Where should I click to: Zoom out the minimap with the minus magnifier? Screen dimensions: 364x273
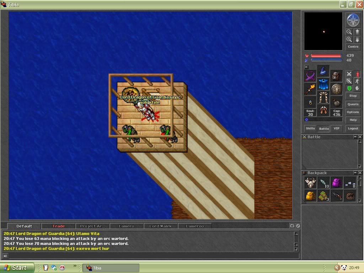click(x=349, y=32)
